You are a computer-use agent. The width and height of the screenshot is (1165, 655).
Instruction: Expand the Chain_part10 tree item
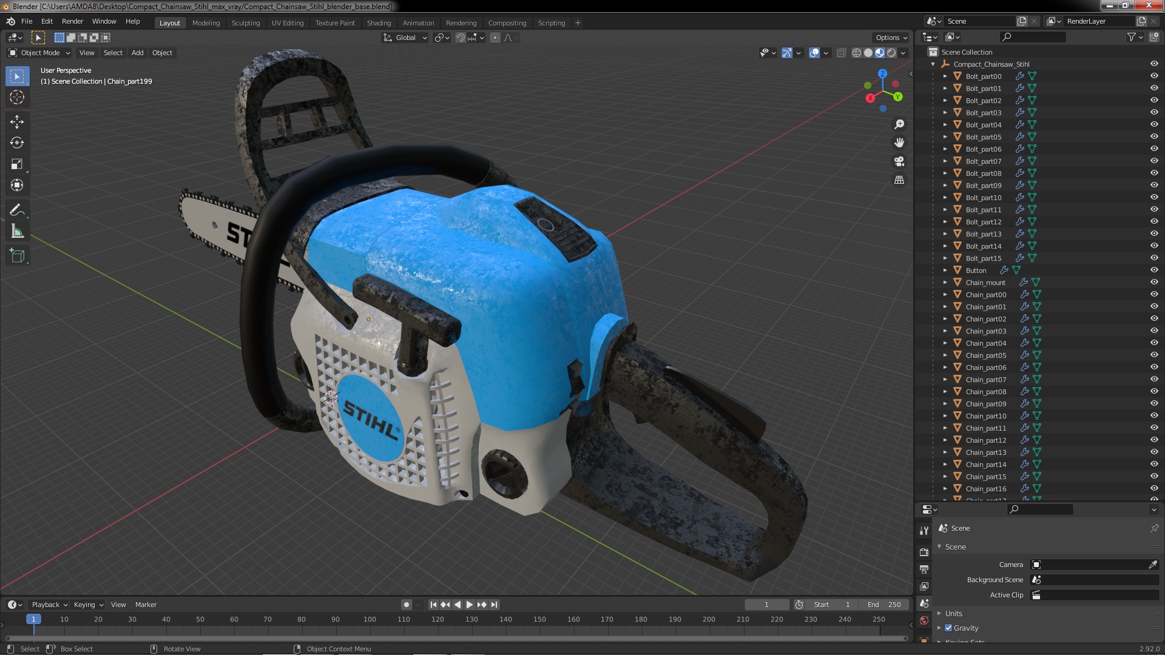(945, 415)
